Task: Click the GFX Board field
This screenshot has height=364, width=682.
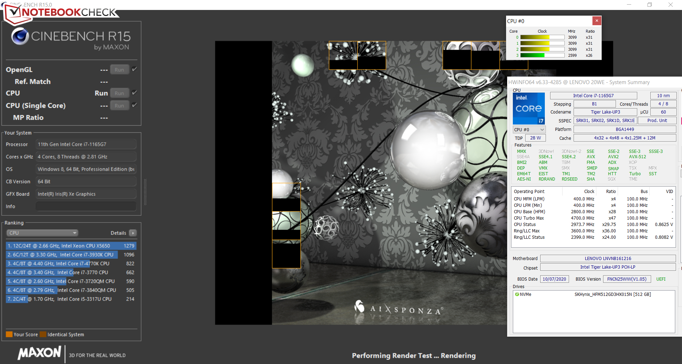Action: (x=86, y=194)
